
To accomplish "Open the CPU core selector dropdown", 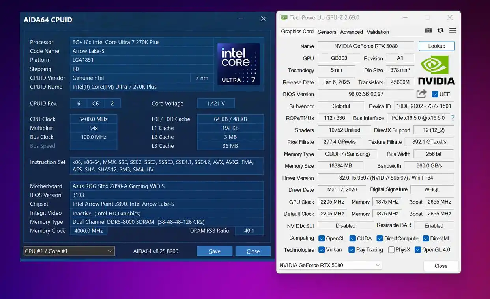I will [x=69, y=251].
